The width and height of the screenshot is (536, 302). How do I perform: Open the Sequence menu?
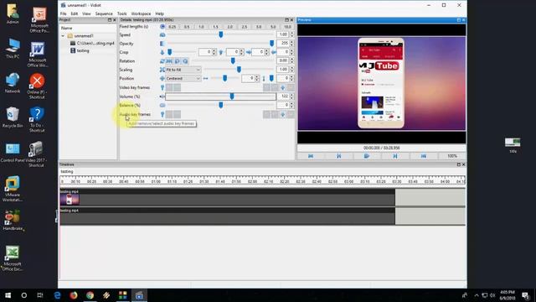pyautogui.click(x=104, y=13)
